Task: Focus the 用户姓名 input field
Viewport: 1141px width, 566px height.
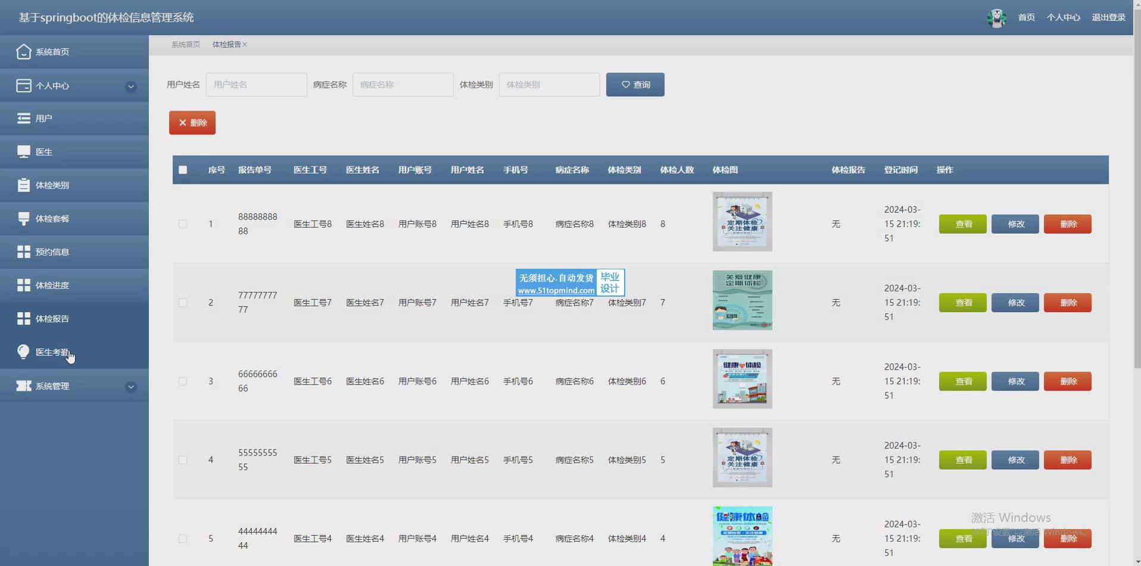Action: pyautogui.click(x=257, y=84)
